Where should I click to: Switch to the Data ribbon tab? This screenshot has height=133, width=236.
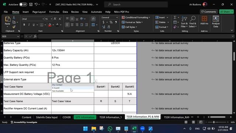[x=65, y=12]
